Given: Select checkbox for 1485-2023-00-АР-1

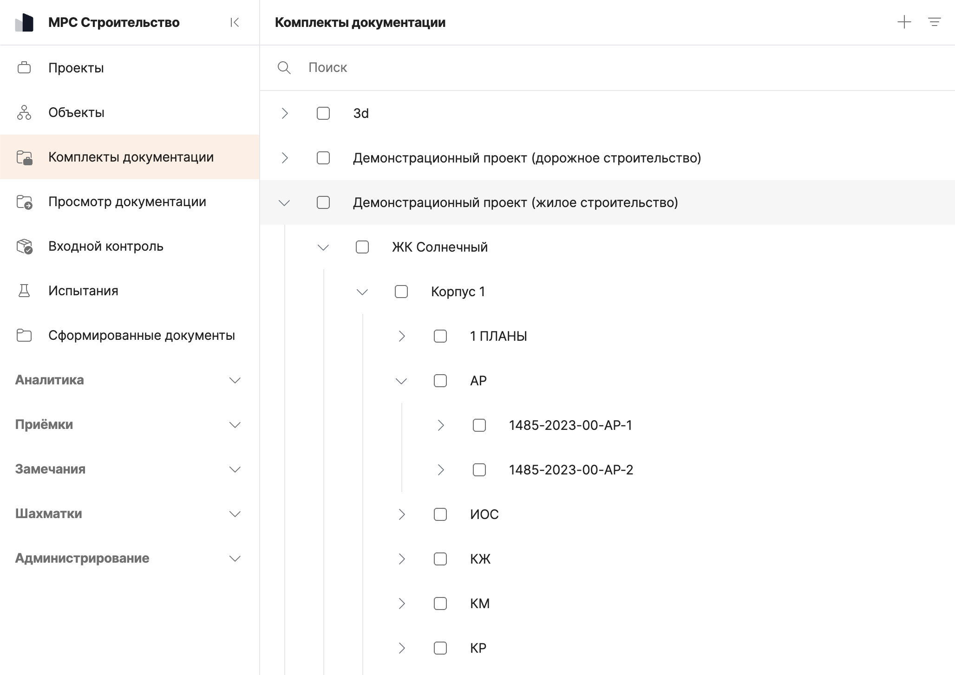Looking at the screenshot, I should (x=479, y=425).
